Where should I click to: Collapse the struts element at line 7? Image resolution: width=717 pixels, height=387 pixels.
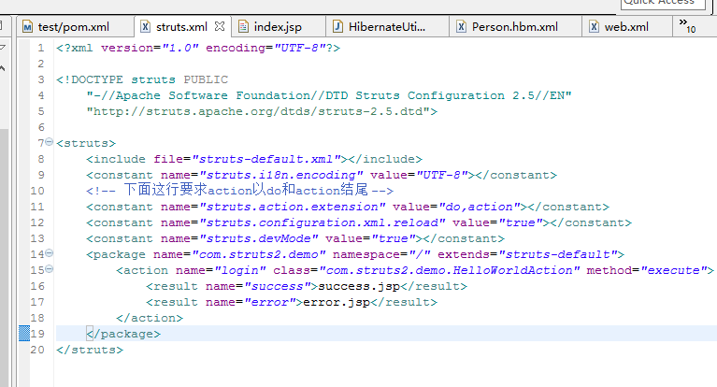click(x=50, y=142)
